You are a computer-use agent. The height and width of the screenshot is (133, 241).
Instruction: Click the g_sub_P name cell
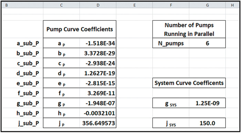[x=23, y=103]
